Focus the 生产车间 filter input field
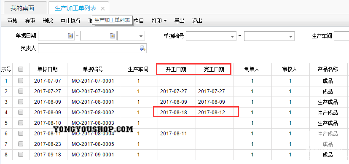The height and width of the screenshot is (164, 349). (341, 36)
